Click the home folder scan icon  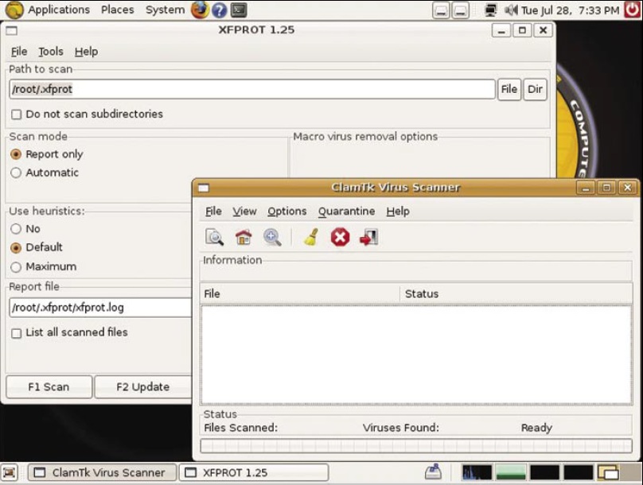(x=244, y=237)
